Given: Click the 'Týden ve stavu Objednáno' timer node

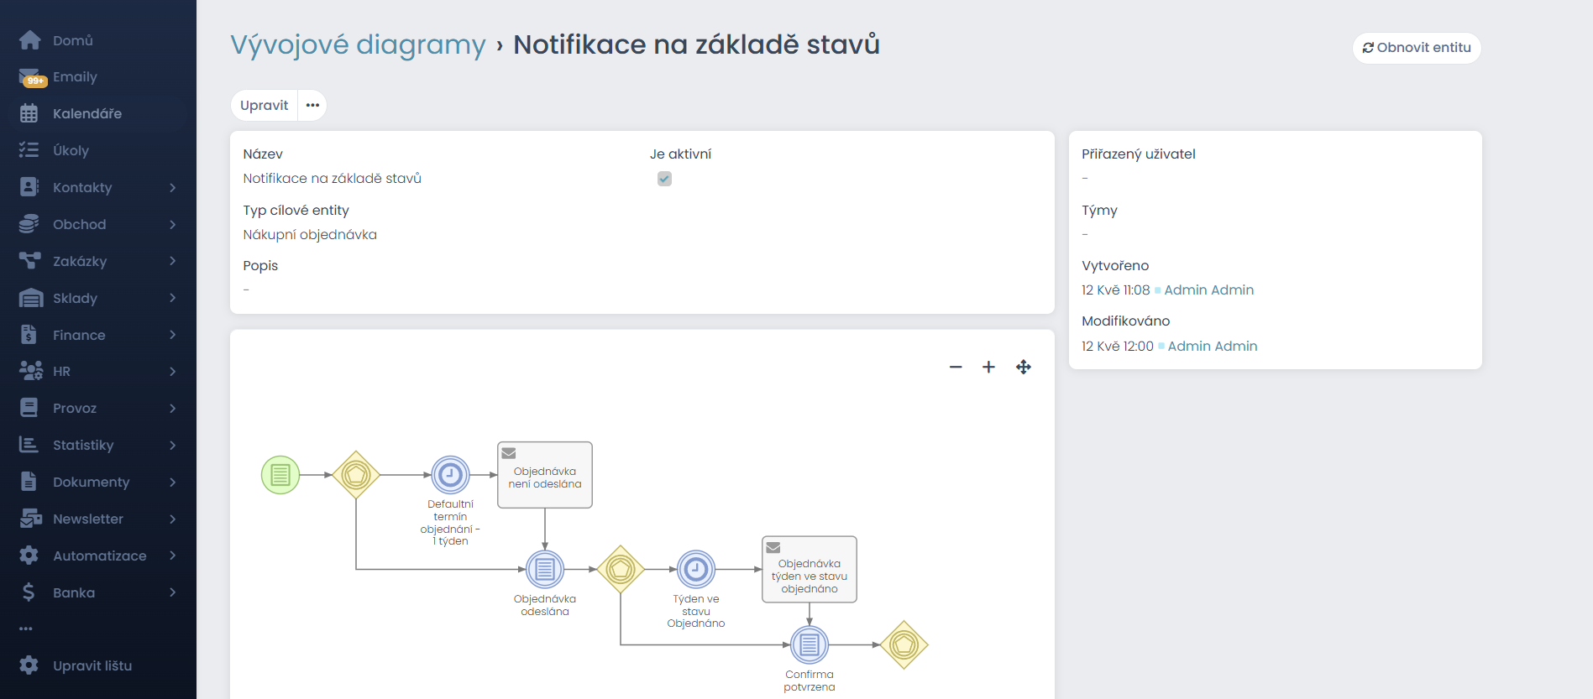Looking at the screenshot, I should pos(696,570).
